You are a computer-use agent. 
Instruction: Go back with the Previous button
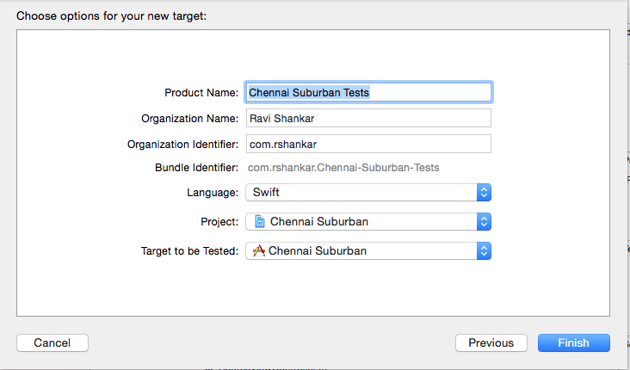pyautogui.click(x=491, y=342)
